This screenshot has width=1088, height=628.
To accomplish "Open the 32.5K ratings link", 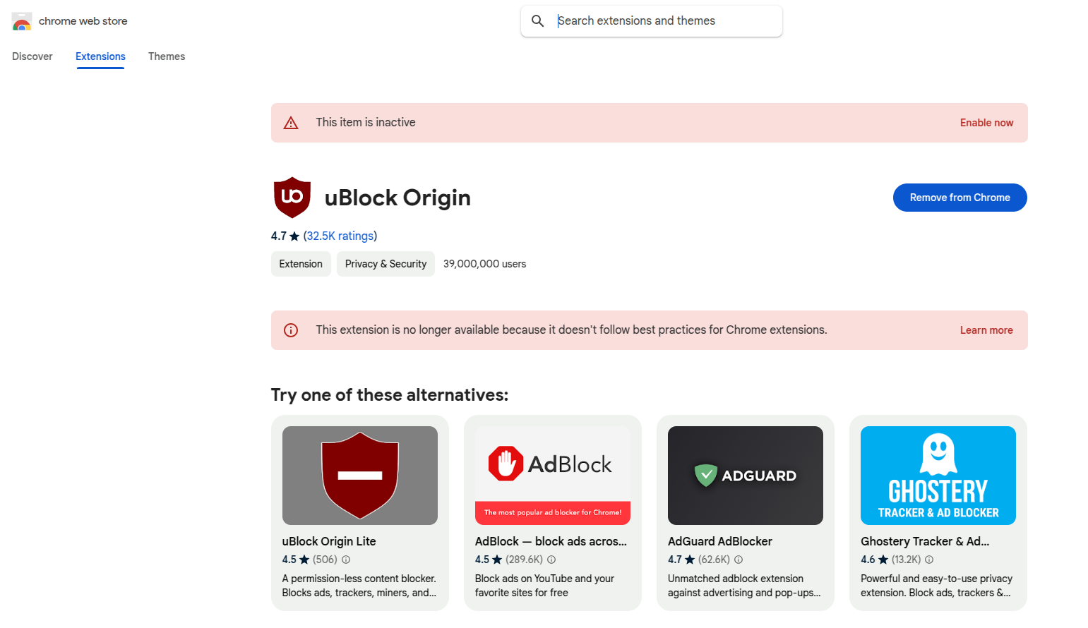I will click(340, 236).
